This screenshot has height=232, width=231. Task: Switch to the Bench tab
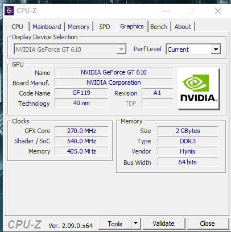tap(159, 27)
